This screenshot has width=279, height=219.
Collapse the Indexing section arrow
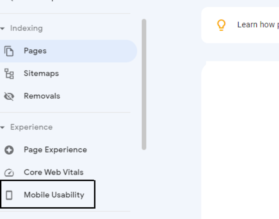2,29
